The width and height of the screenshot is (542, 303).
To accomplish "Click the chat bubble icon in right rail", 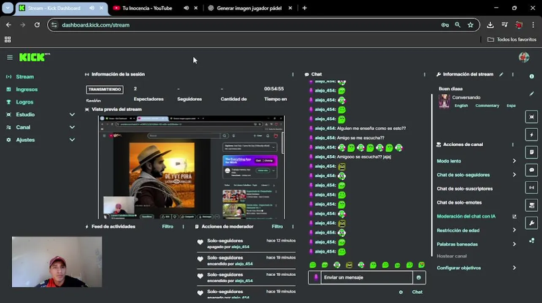I will pyautogui.click(x=531, y=170).
